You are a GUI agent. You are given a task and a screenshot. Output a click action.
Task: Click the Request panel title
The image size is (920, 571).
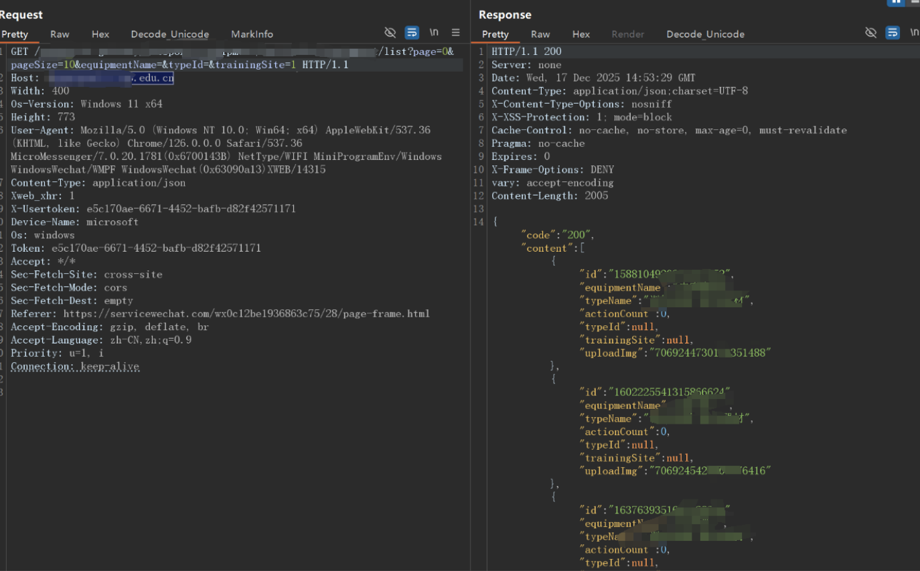click(21, 15)
